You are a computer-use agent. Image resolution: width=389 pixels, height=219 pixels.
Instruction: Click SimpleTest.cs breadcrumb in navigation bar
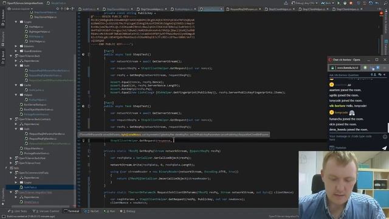[57, 3]
